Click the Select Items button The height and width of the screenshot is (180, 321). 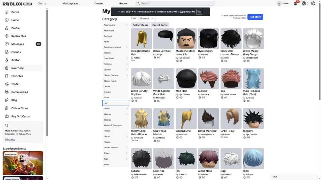pyautogui.click(x=141, y=25)
